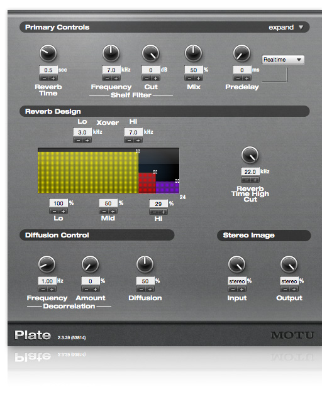Click the Output stereo value field

point(289,281)
